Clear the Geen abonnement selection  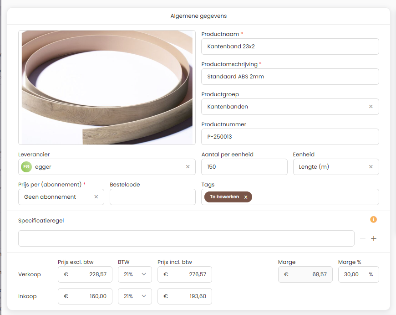(96, 197)
